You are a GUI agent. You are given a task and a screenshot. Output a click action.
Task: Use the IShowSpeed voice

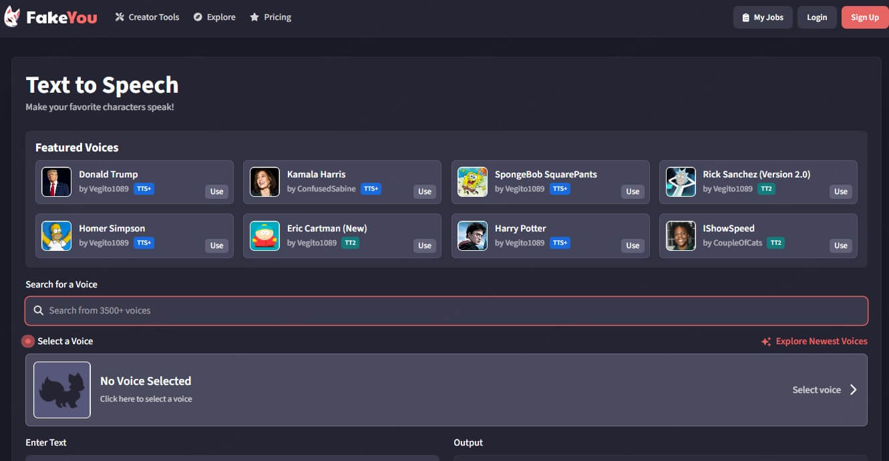click(x=841, y=246)
